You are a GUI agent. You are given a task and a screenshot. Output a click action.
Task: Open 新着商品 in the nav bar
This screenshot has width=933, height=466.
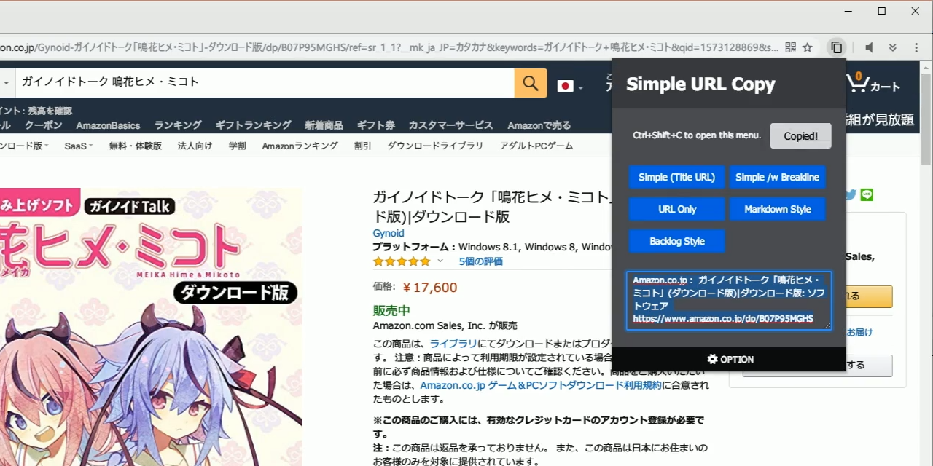coord(324,125)
